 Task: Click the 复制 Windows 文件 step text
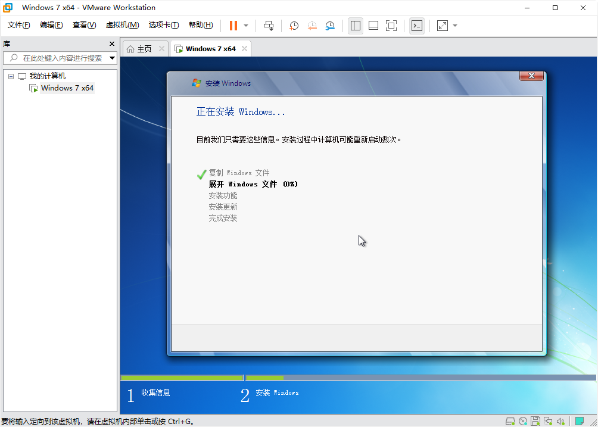tap(239, 173)
